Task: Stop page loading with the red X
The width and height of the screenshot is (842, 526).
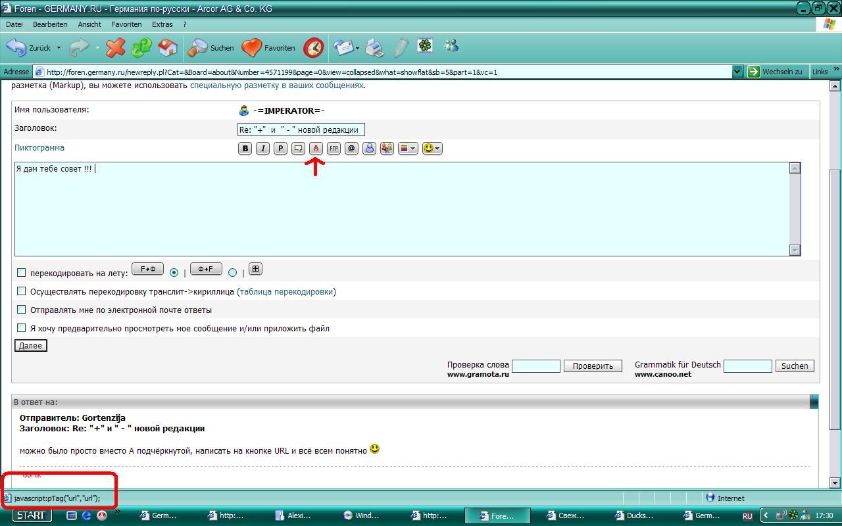Action: [x=115, y=47]
